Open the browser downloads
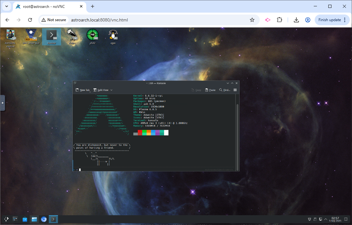 point(296,20)
